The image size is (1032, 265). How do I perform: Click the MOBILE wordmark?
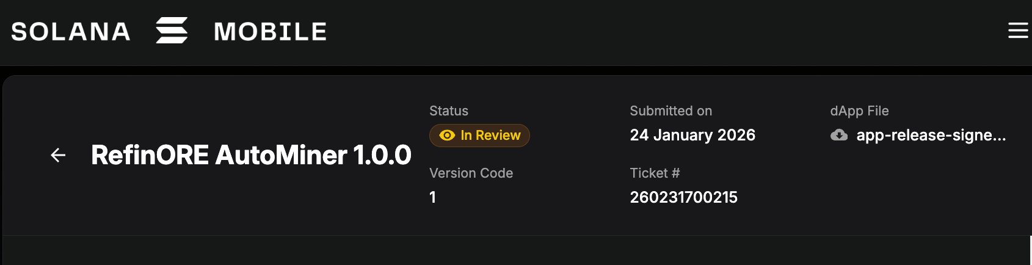(270, 32)
